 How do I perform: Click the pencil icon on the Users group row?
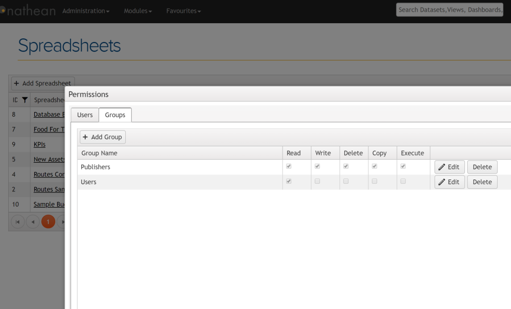click(x=443, y=182)
